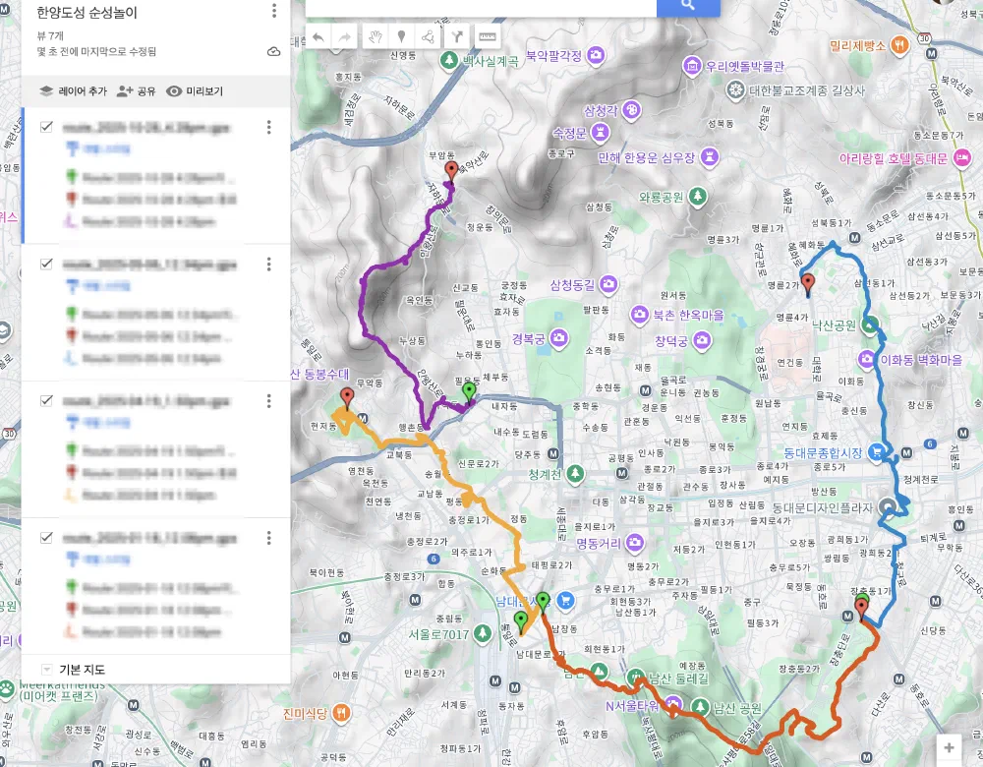983x767 pixels.
Task: Click the blue search magnifier button
Action: click(688, 5)
